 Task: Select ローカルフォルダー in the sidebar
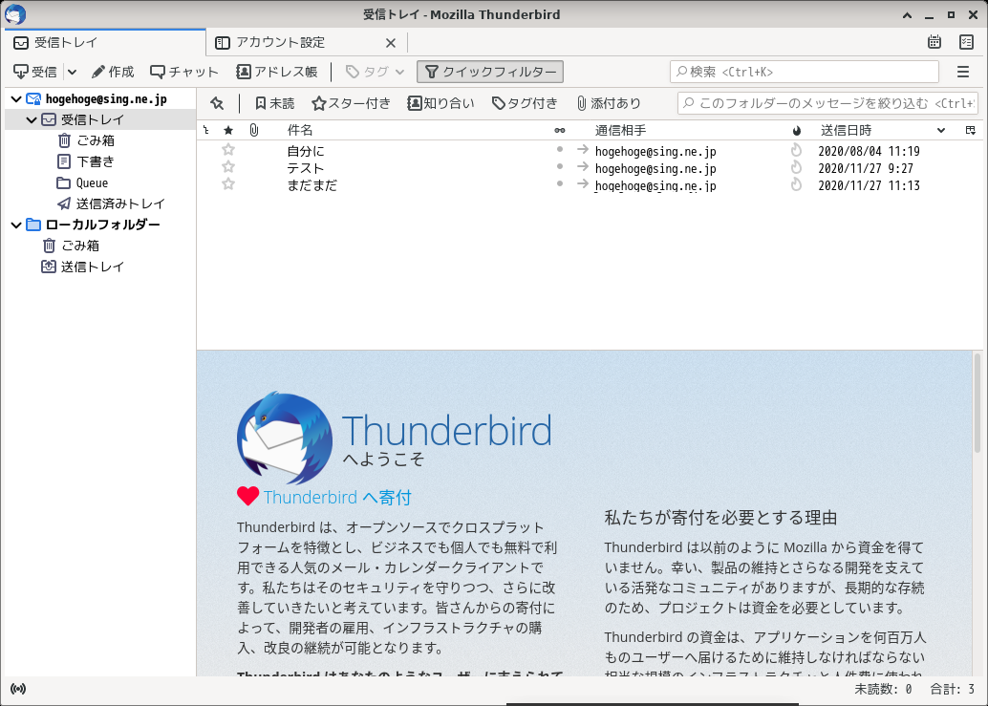(x=102, y=225)
